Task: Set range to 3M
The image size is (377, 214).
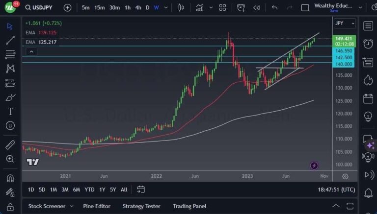Action: (65, 190)
